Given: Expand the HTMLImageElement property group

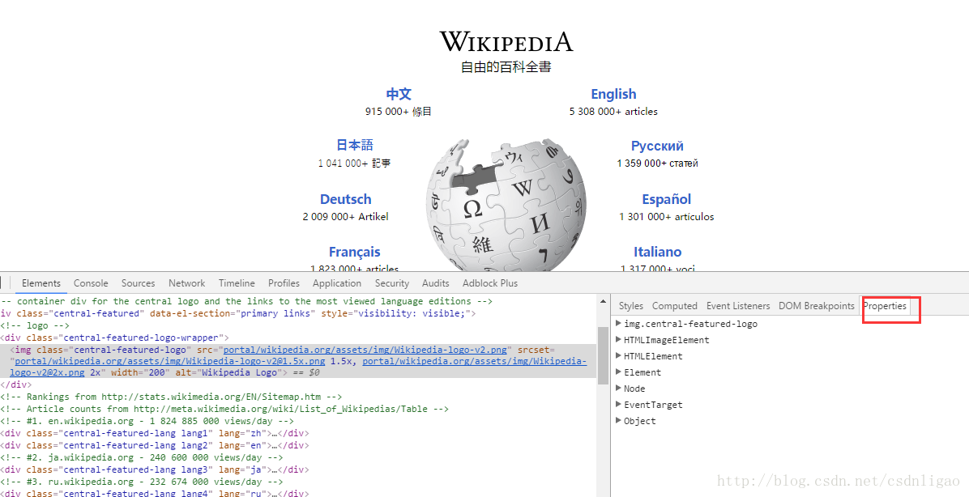Looking at the screenshot, I should click(x=619, y=340).
